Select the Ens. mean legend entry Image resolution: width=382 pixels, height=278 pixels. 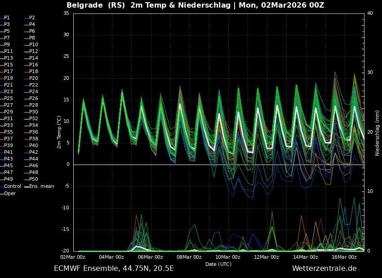point(41,186)
